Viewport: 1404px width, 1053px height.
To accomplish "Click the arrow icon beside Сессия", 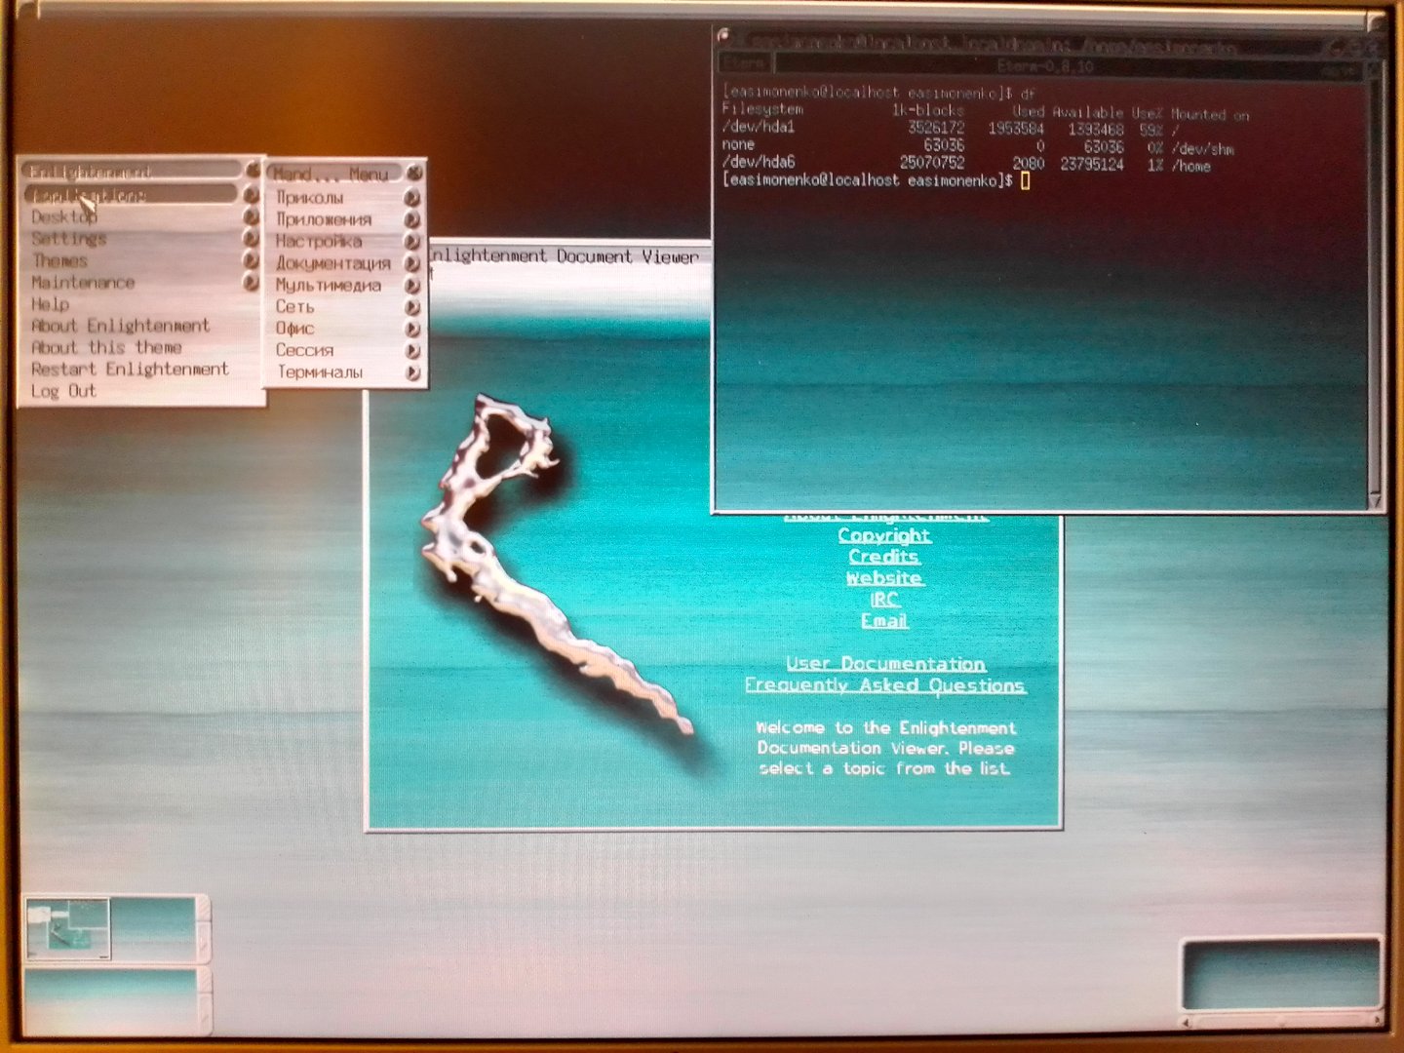I will point(413,351).
